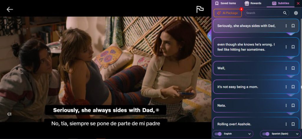This screenshot has height=139, width=302.
Task: Toggle the English subtitles switch
Action: click(218, 134)
